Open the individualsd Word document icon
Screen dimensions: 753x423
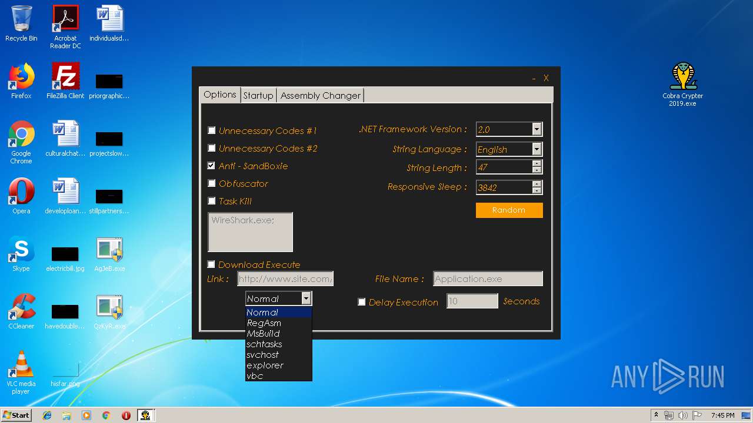point(109,23)
